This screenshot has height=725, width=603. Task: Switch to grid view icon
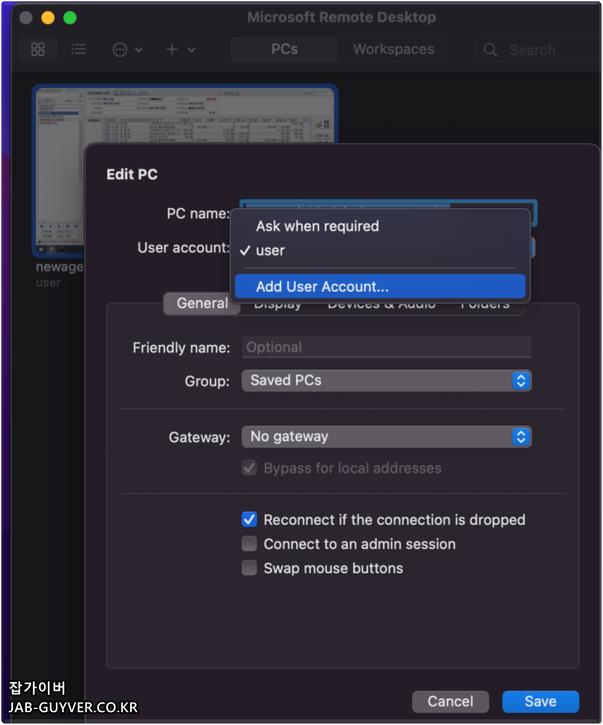[x=38, y=49]
